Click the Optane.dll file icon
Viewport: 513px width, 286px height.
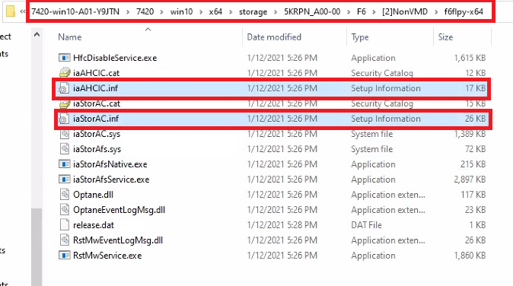click(65, 195)
